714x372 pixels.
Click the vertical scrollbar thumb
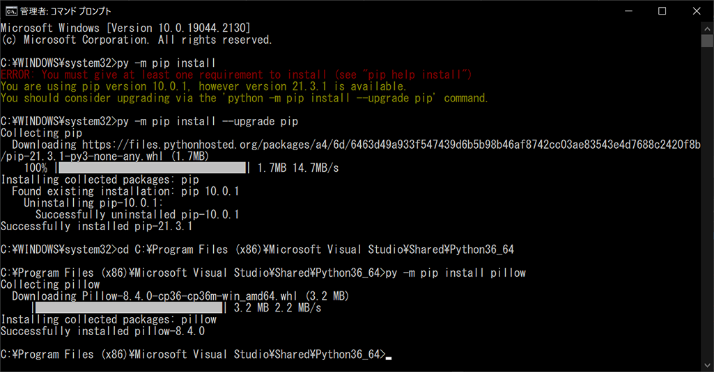(707, 40)
